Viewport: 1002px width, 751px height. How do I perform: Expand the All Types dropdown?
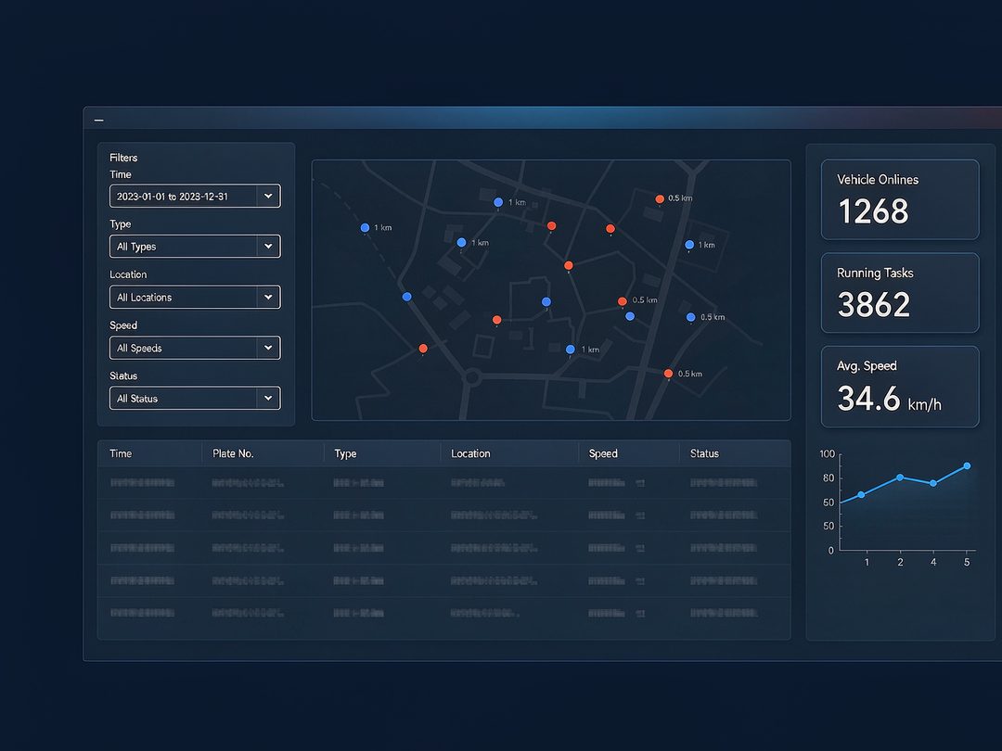pyautogui.click(x=195, y=247)
